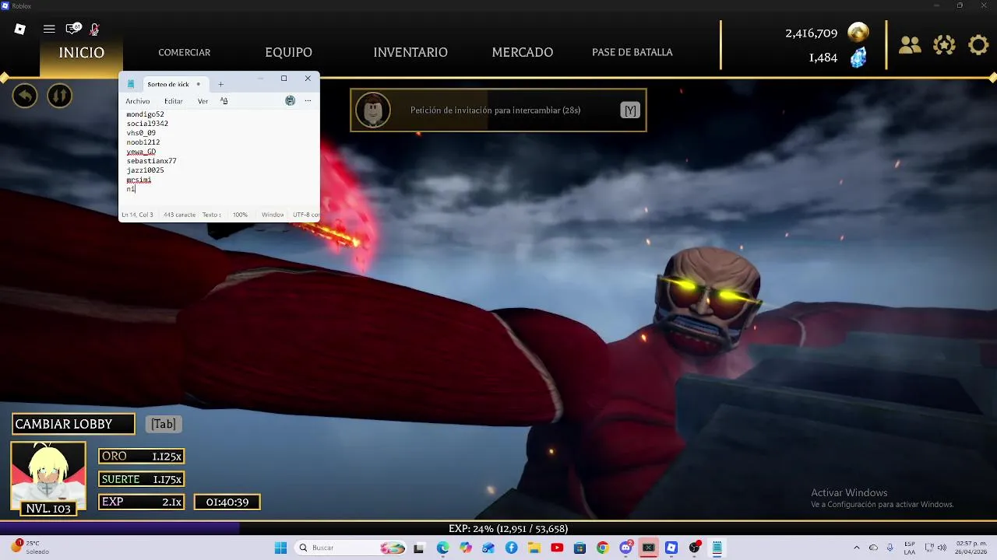Open Discord from the taskbar
The image size is (997, 560).
click(625, 548)
